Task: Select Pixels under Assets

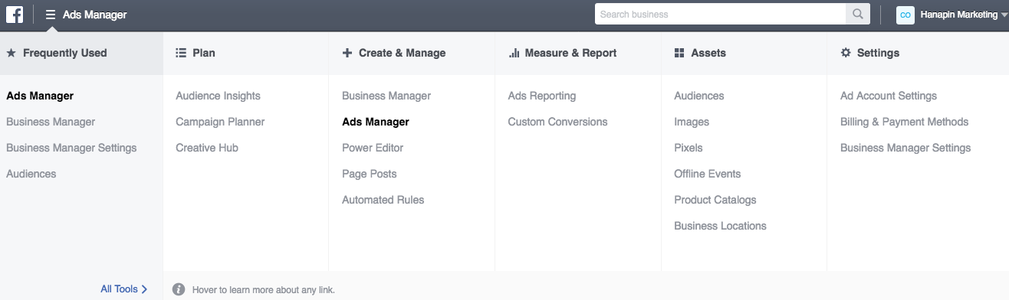Action: pos(689,148)
